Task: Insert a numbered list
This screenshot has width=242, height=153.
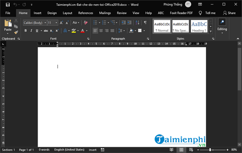Action: [104, 23]
